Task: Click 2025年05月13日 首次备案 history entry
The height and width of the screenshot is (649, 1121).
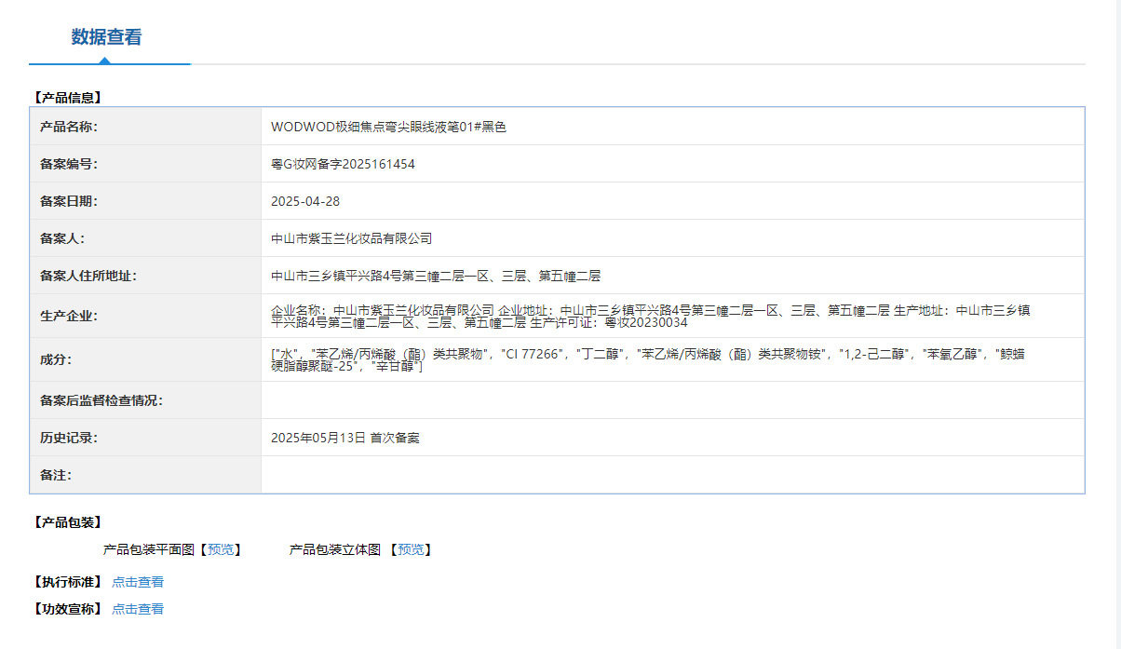Action: [x=345, y=437]
